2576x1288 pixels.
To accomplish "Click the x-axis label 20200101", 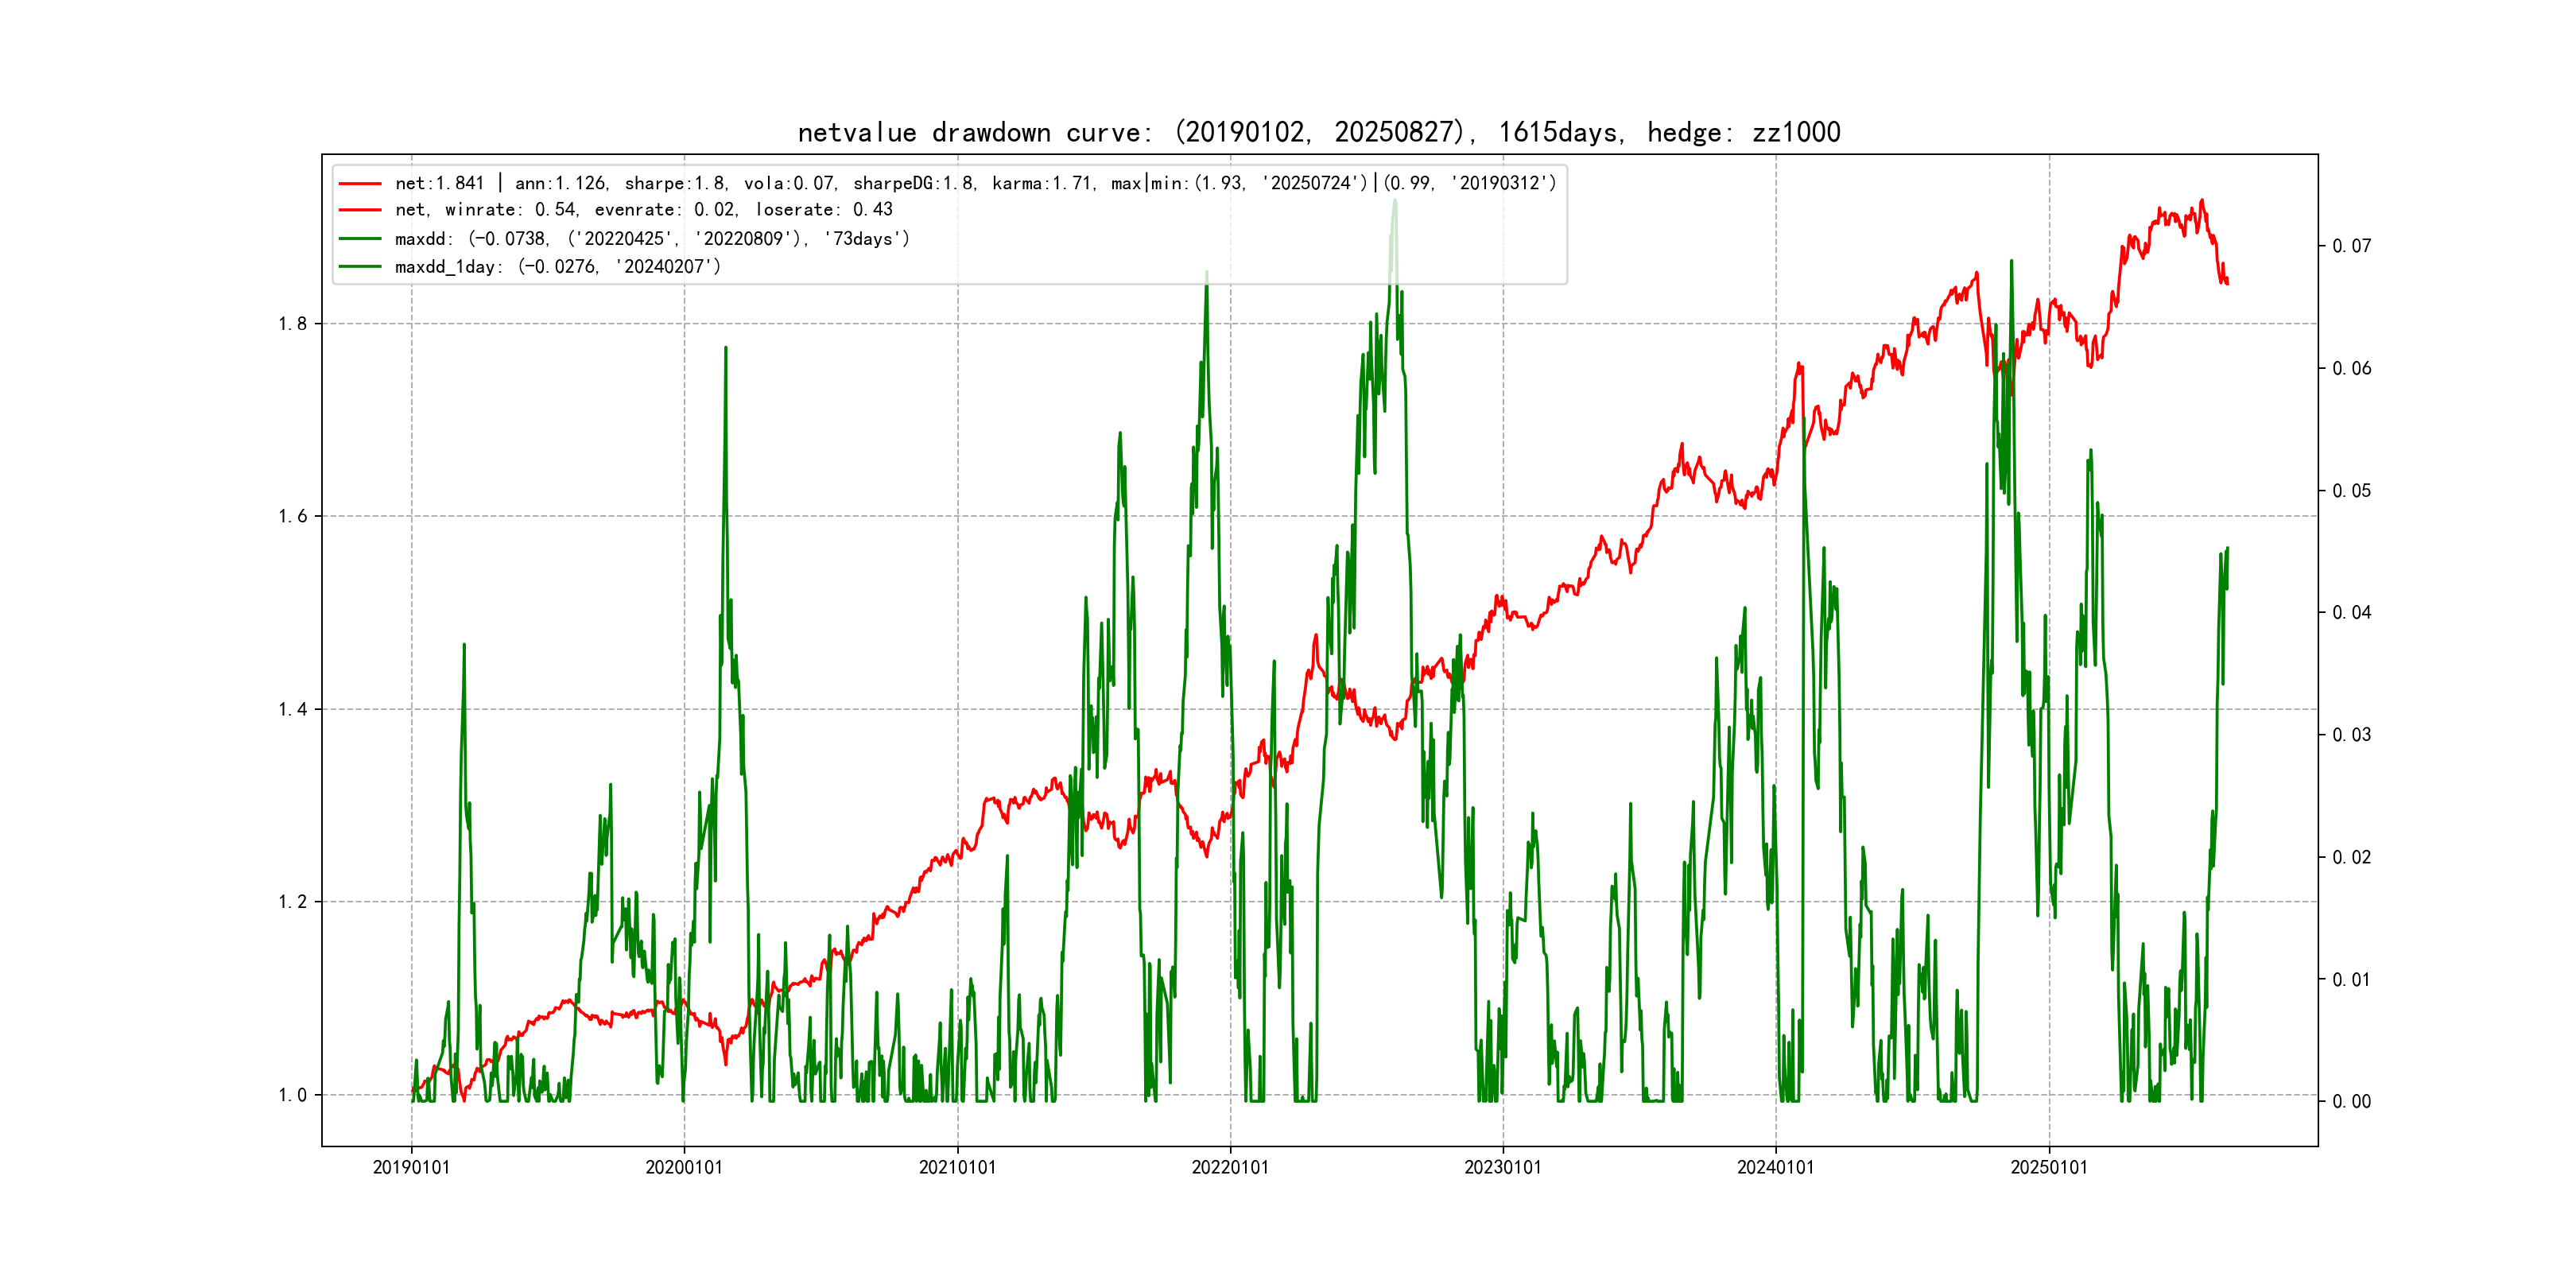I will pyautogui.click(x=684, y=1167).
